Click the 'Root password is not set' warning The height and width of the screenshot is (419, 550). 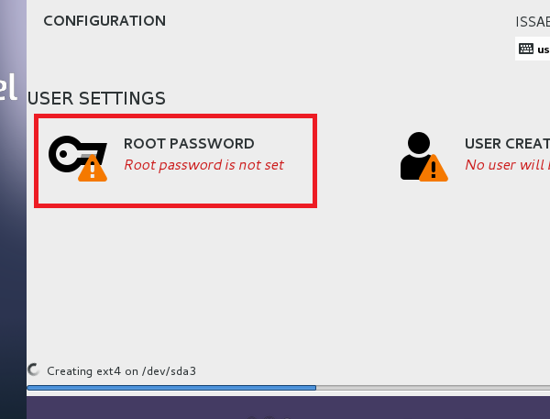[203, 165]
